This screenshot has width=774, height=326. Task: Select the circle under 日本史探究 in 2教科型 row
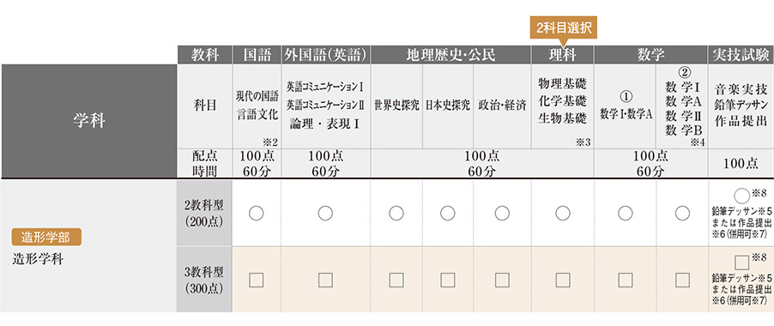[448, 213]
